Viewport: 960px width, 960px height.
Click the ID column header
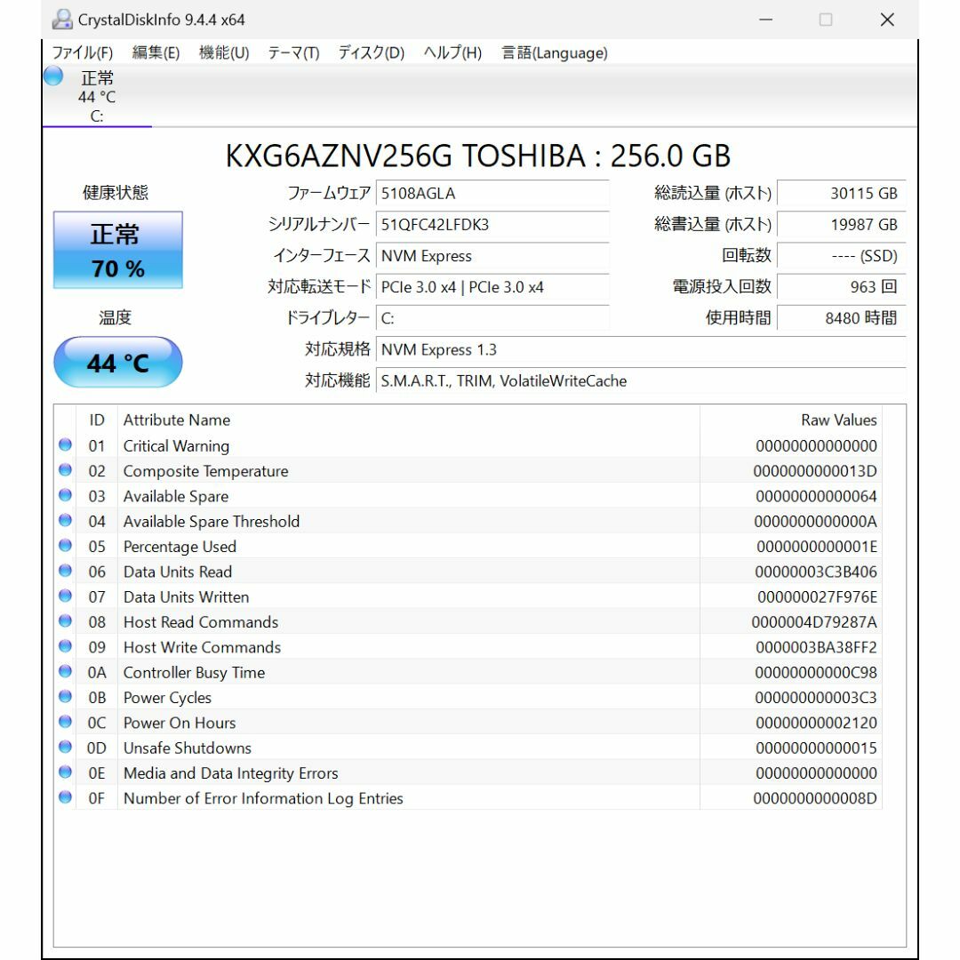[x=97, y=420]
